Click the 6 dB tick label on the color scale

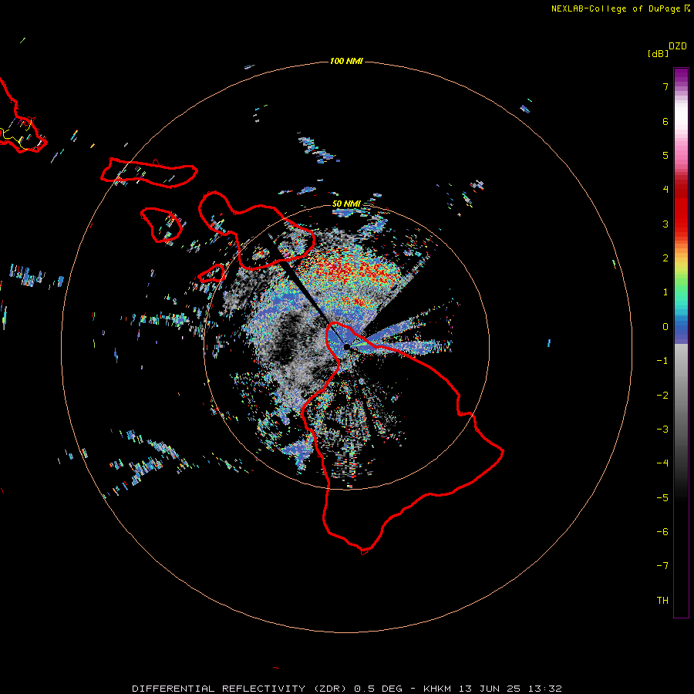[665, 121]
